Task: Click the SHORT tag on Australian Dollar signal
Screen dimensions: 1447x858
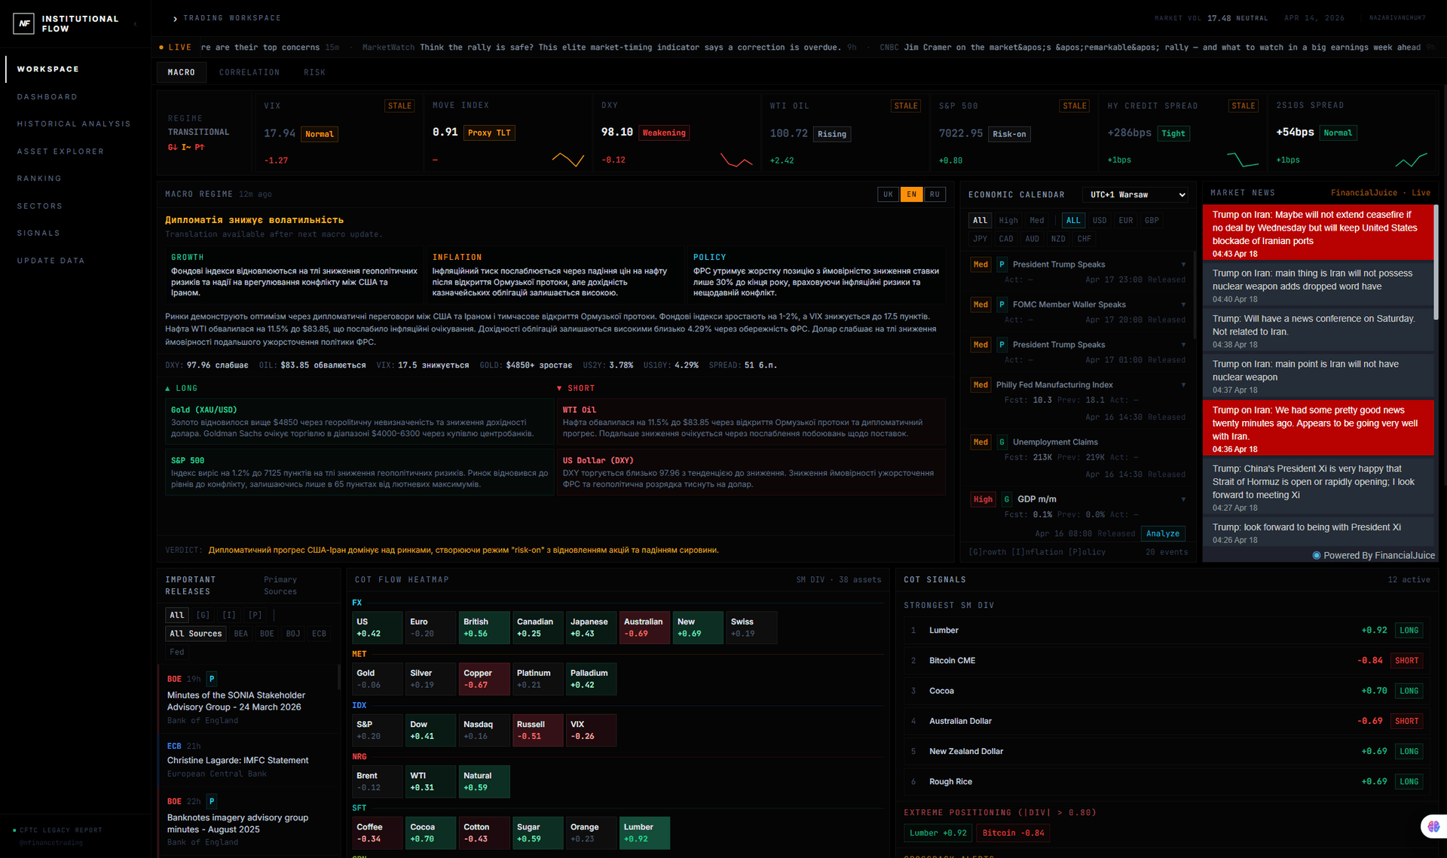Action: pyautogui.click(x=1406, y=721)
